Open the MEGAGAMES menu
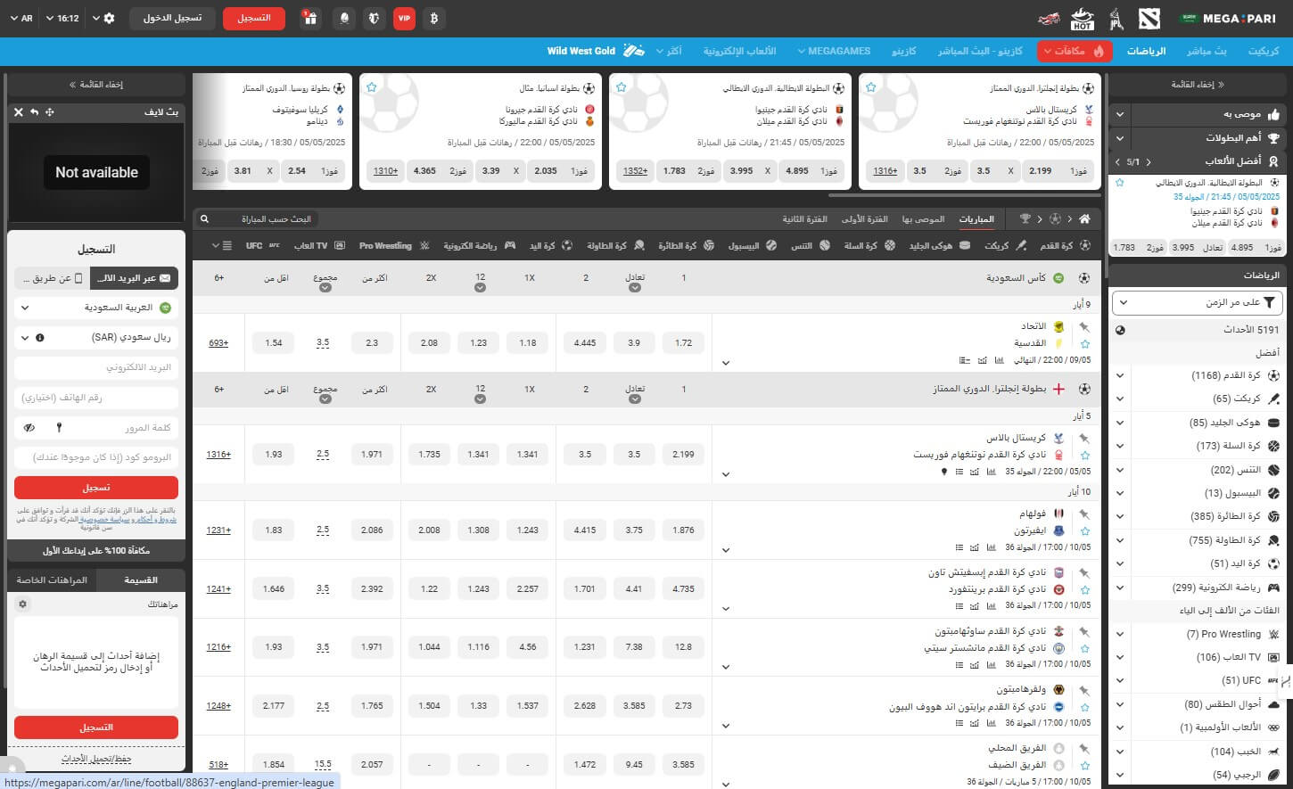The width and height of the screenshot is (1293, 789). [x=834, y=51]
